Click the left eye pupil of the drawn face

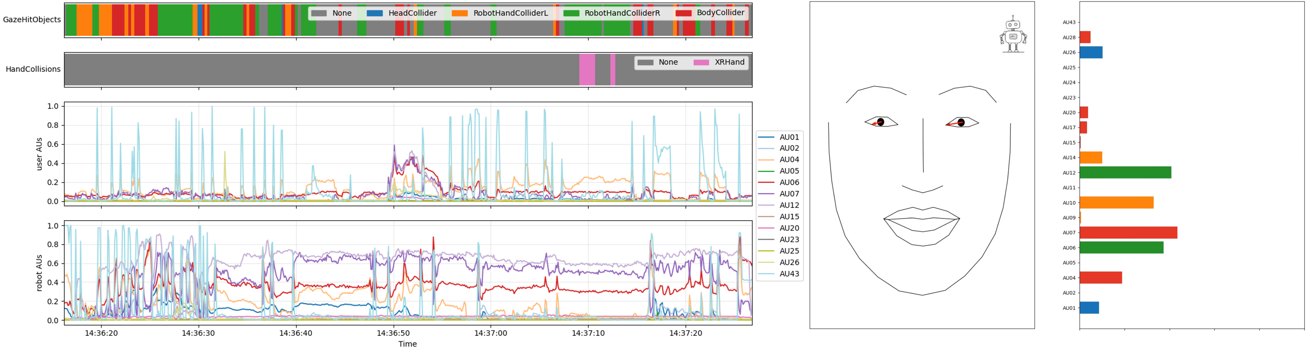tap(880, 122)
